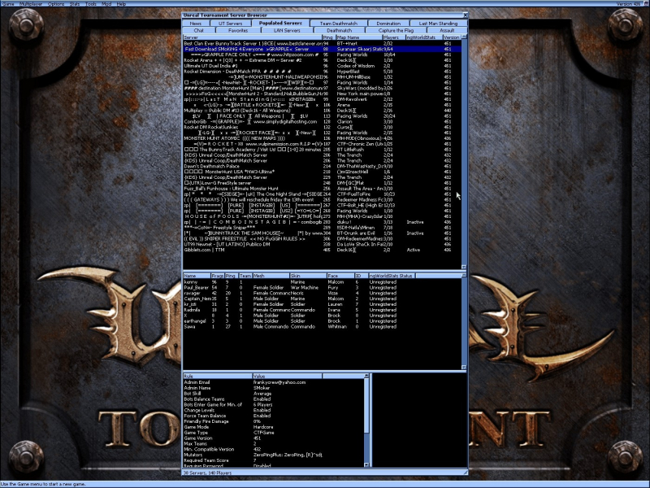The image size is (650, 488).
Task: Click the Admin Email value frankycrew@yahoo.com
Action: point(279,382)
